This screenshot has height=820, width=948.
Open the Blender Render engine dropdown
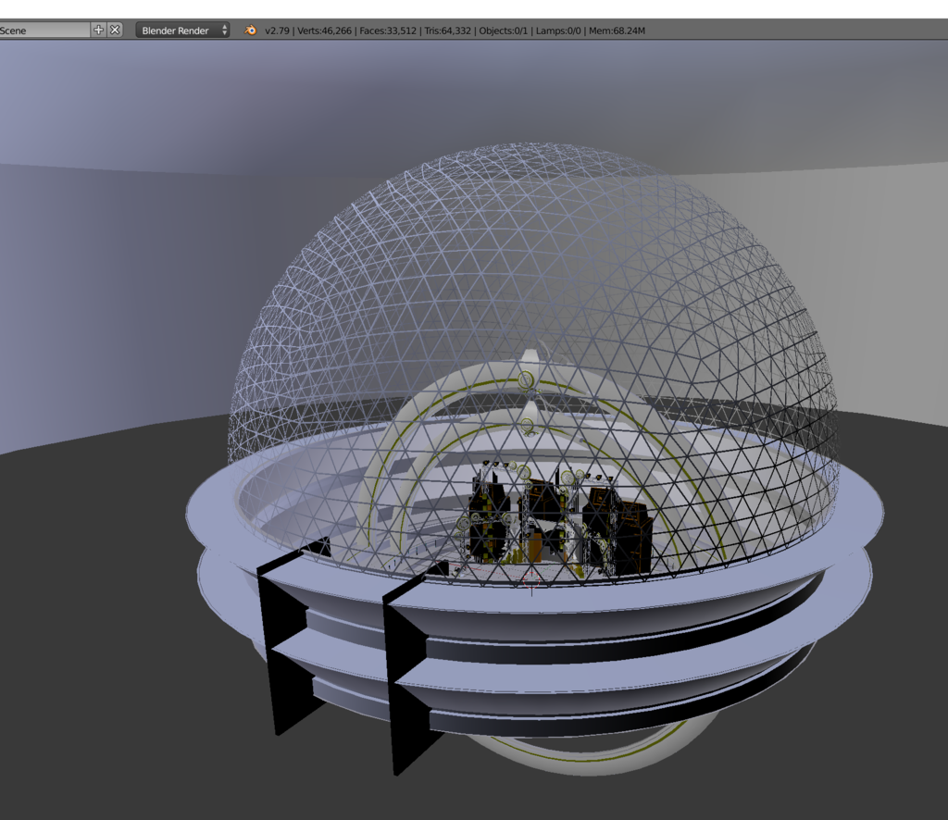click(x=182, y=31)
